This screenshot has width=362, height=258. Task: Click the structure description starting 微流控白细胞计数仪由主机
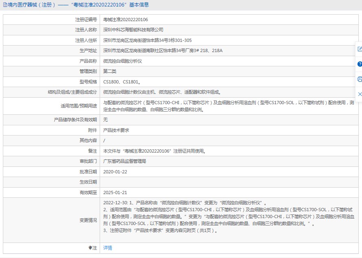click(162, 92)
